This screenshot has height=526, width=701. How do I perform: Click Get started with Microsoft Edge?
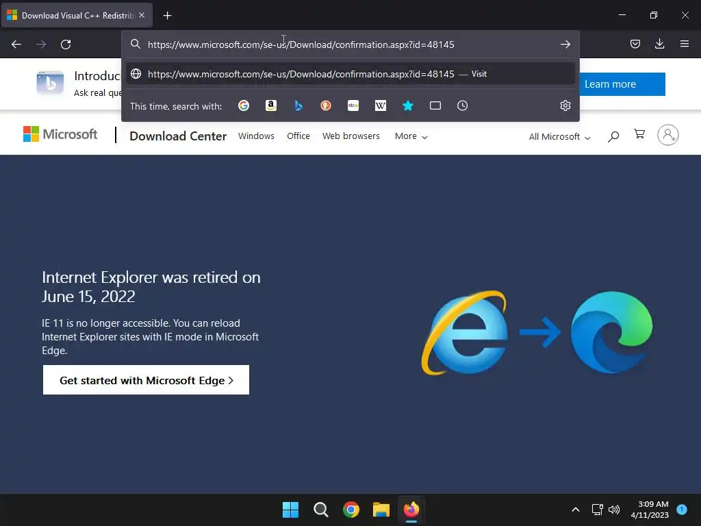pyautogui.click(x=146, y=380)
